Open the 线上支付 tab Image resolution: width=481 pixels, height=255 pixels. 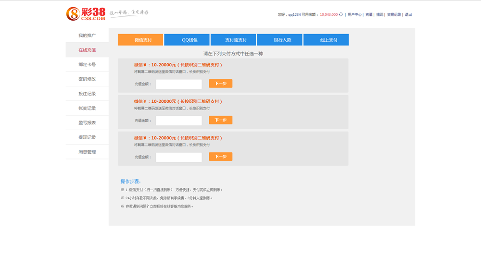coord(326,40)
